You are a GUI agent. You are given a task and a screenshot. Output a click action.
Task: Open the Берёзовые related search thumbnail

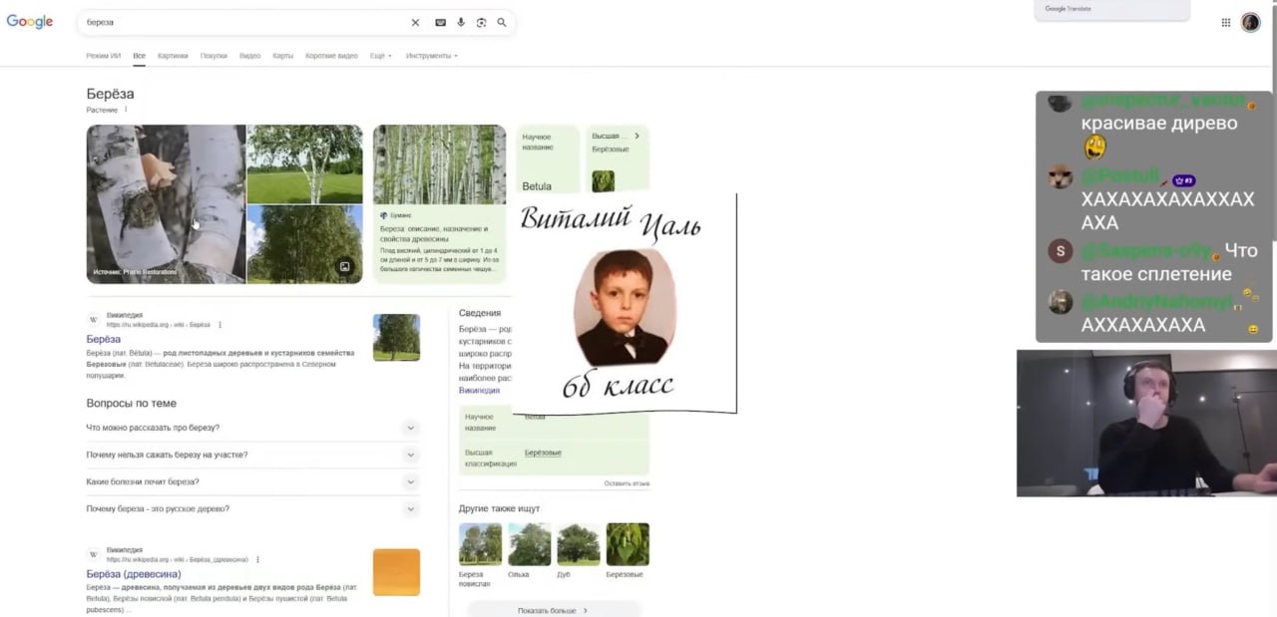[x=628, y=544]
